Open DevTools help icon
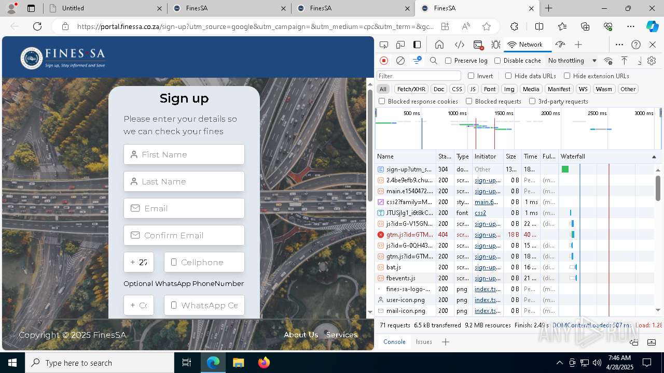664x373 pixels. 636,45
